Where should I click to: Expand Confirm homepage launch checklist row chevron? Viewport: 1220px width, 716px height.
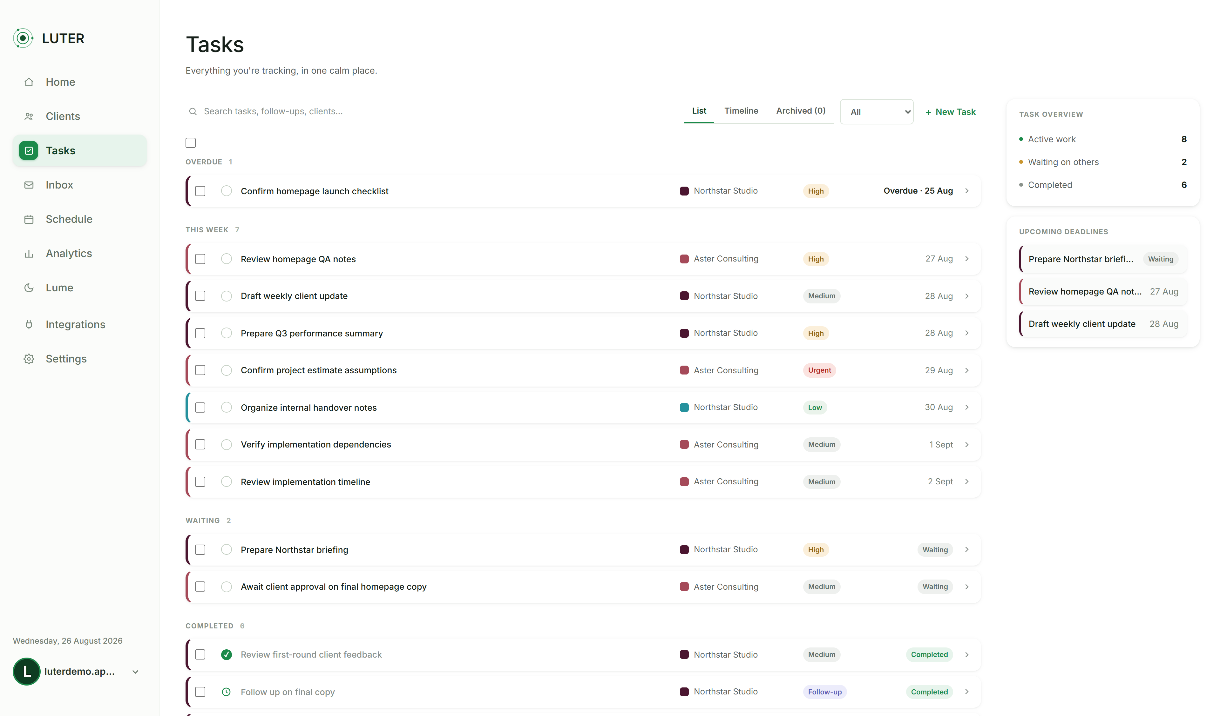tap(967, 191)
